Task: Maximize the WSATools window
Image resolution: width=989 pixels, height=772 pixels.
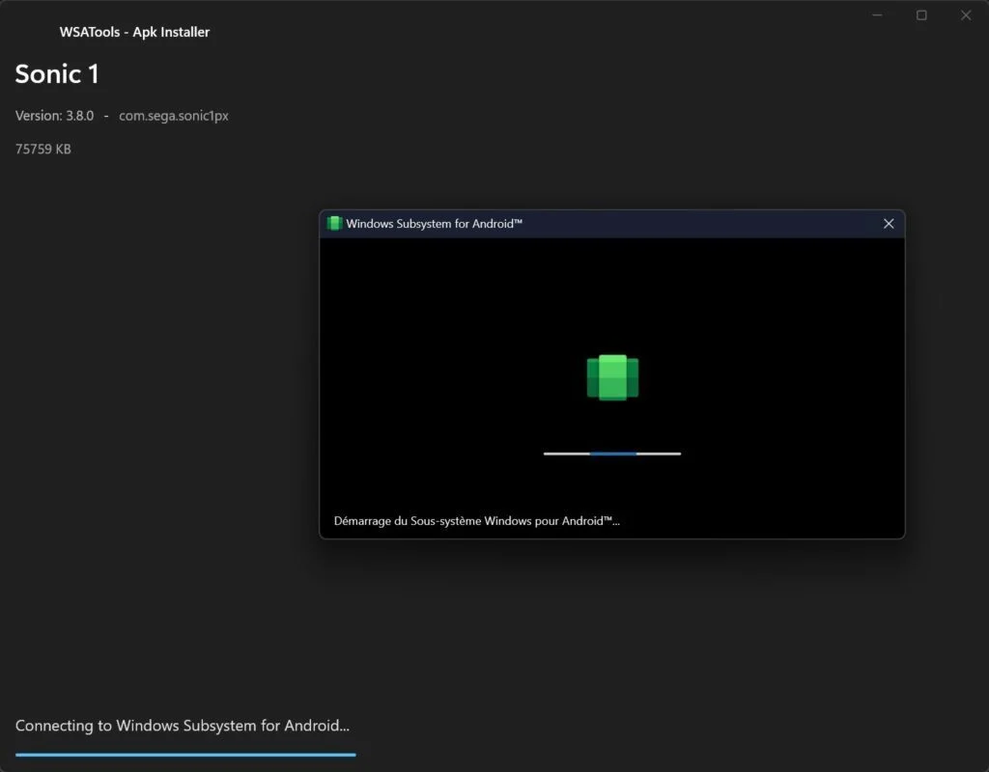Action: (921, 15)
